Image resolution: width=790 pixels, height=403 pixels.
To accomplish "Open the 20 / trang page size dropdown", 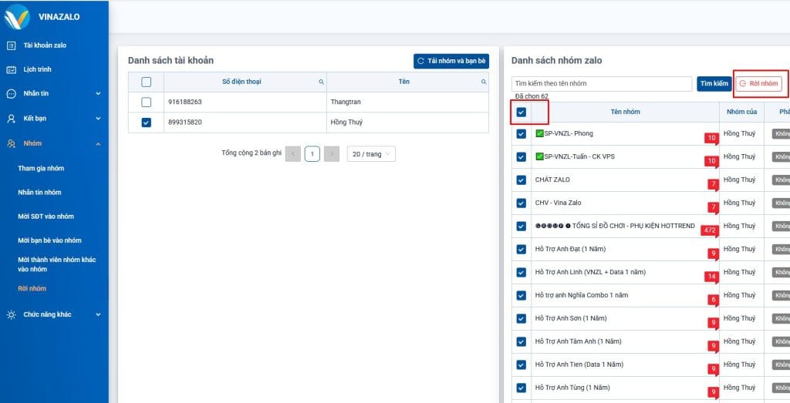I will tap(371, 154).
